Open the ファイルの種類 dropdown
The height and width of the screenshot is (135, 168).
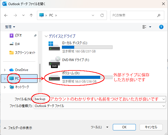tap(100, 106)
